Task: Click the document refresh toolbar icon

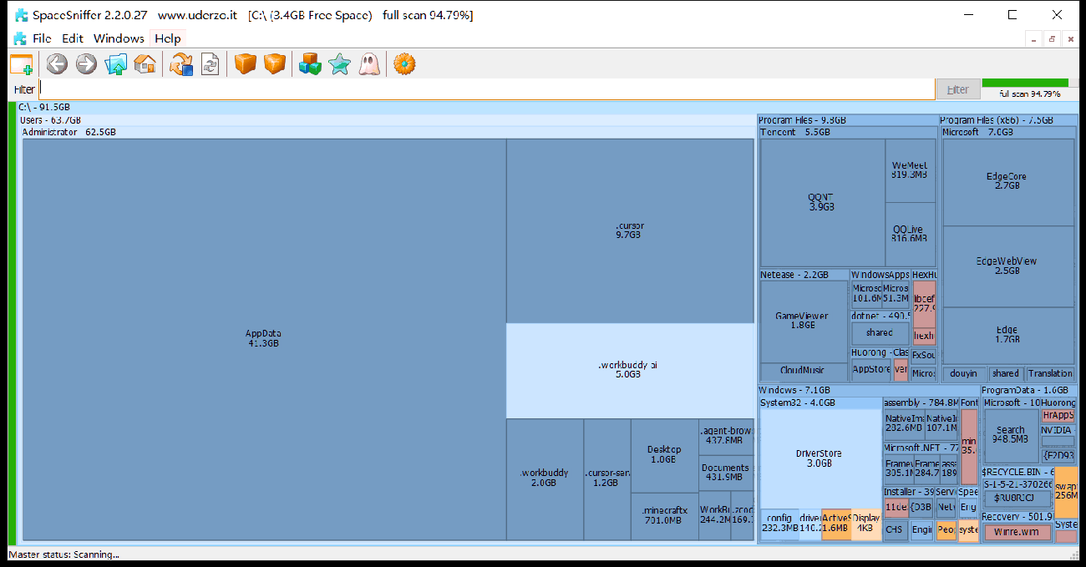Action: point(210,64)
